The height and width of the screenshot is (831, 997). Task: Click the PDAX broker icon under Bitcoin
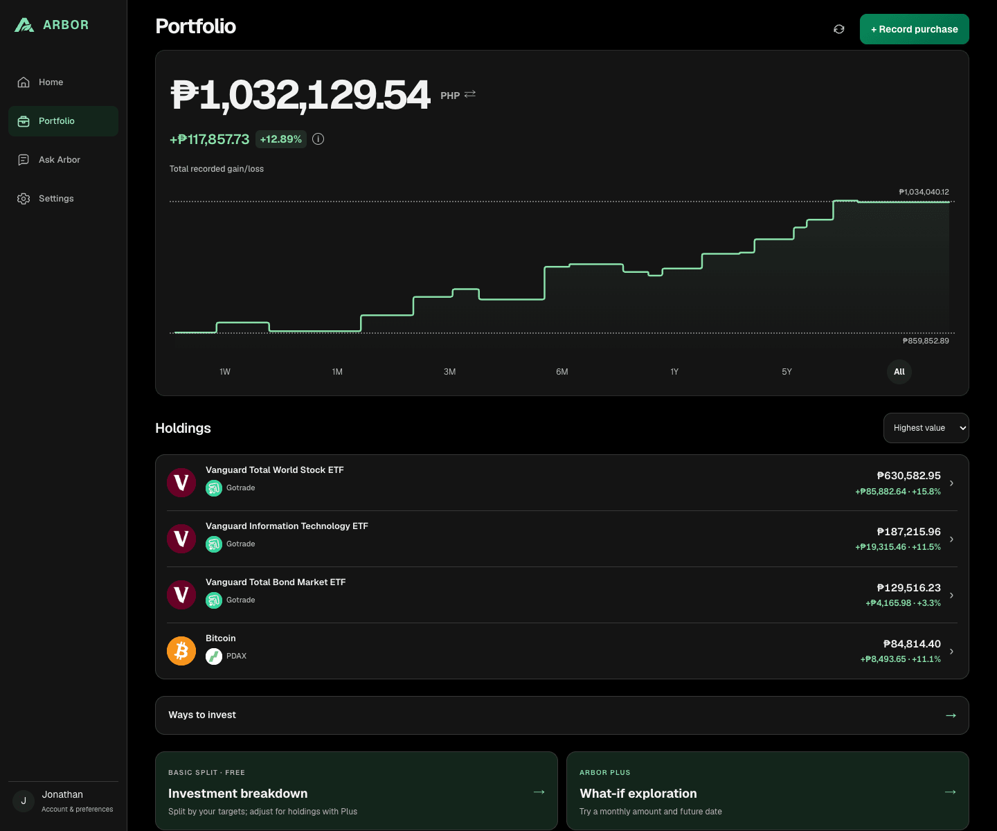coord(214,656)
